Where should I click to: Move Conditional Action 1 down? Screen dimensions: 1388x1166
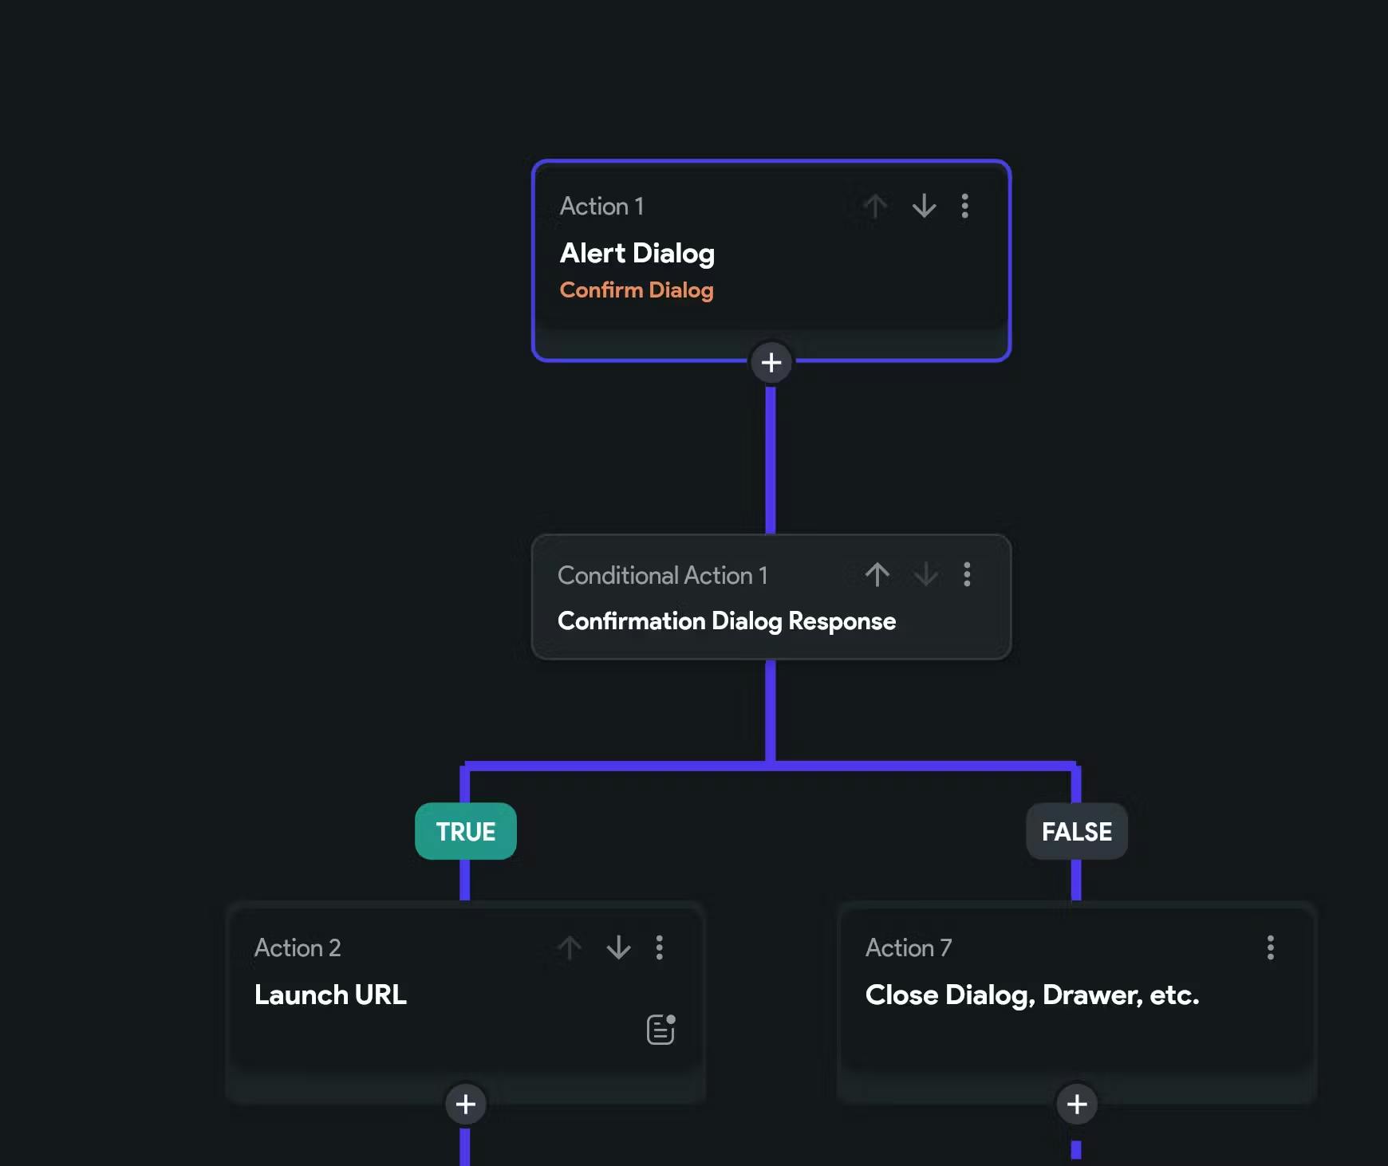[925, 575]
